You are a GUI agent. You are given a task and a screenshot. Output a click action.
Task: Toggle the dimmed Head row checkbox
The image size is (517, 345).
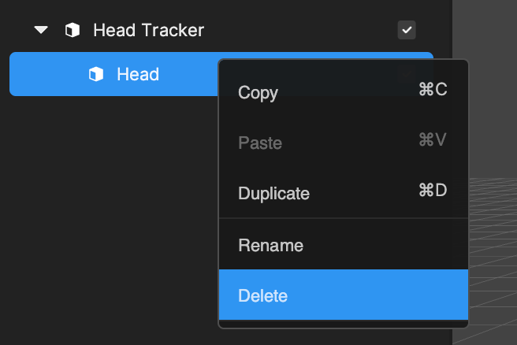tap(407, 74)
